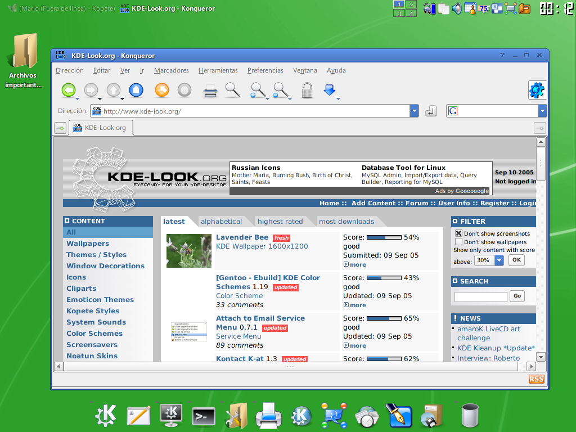Print the page using printer icon

[210, 91]
